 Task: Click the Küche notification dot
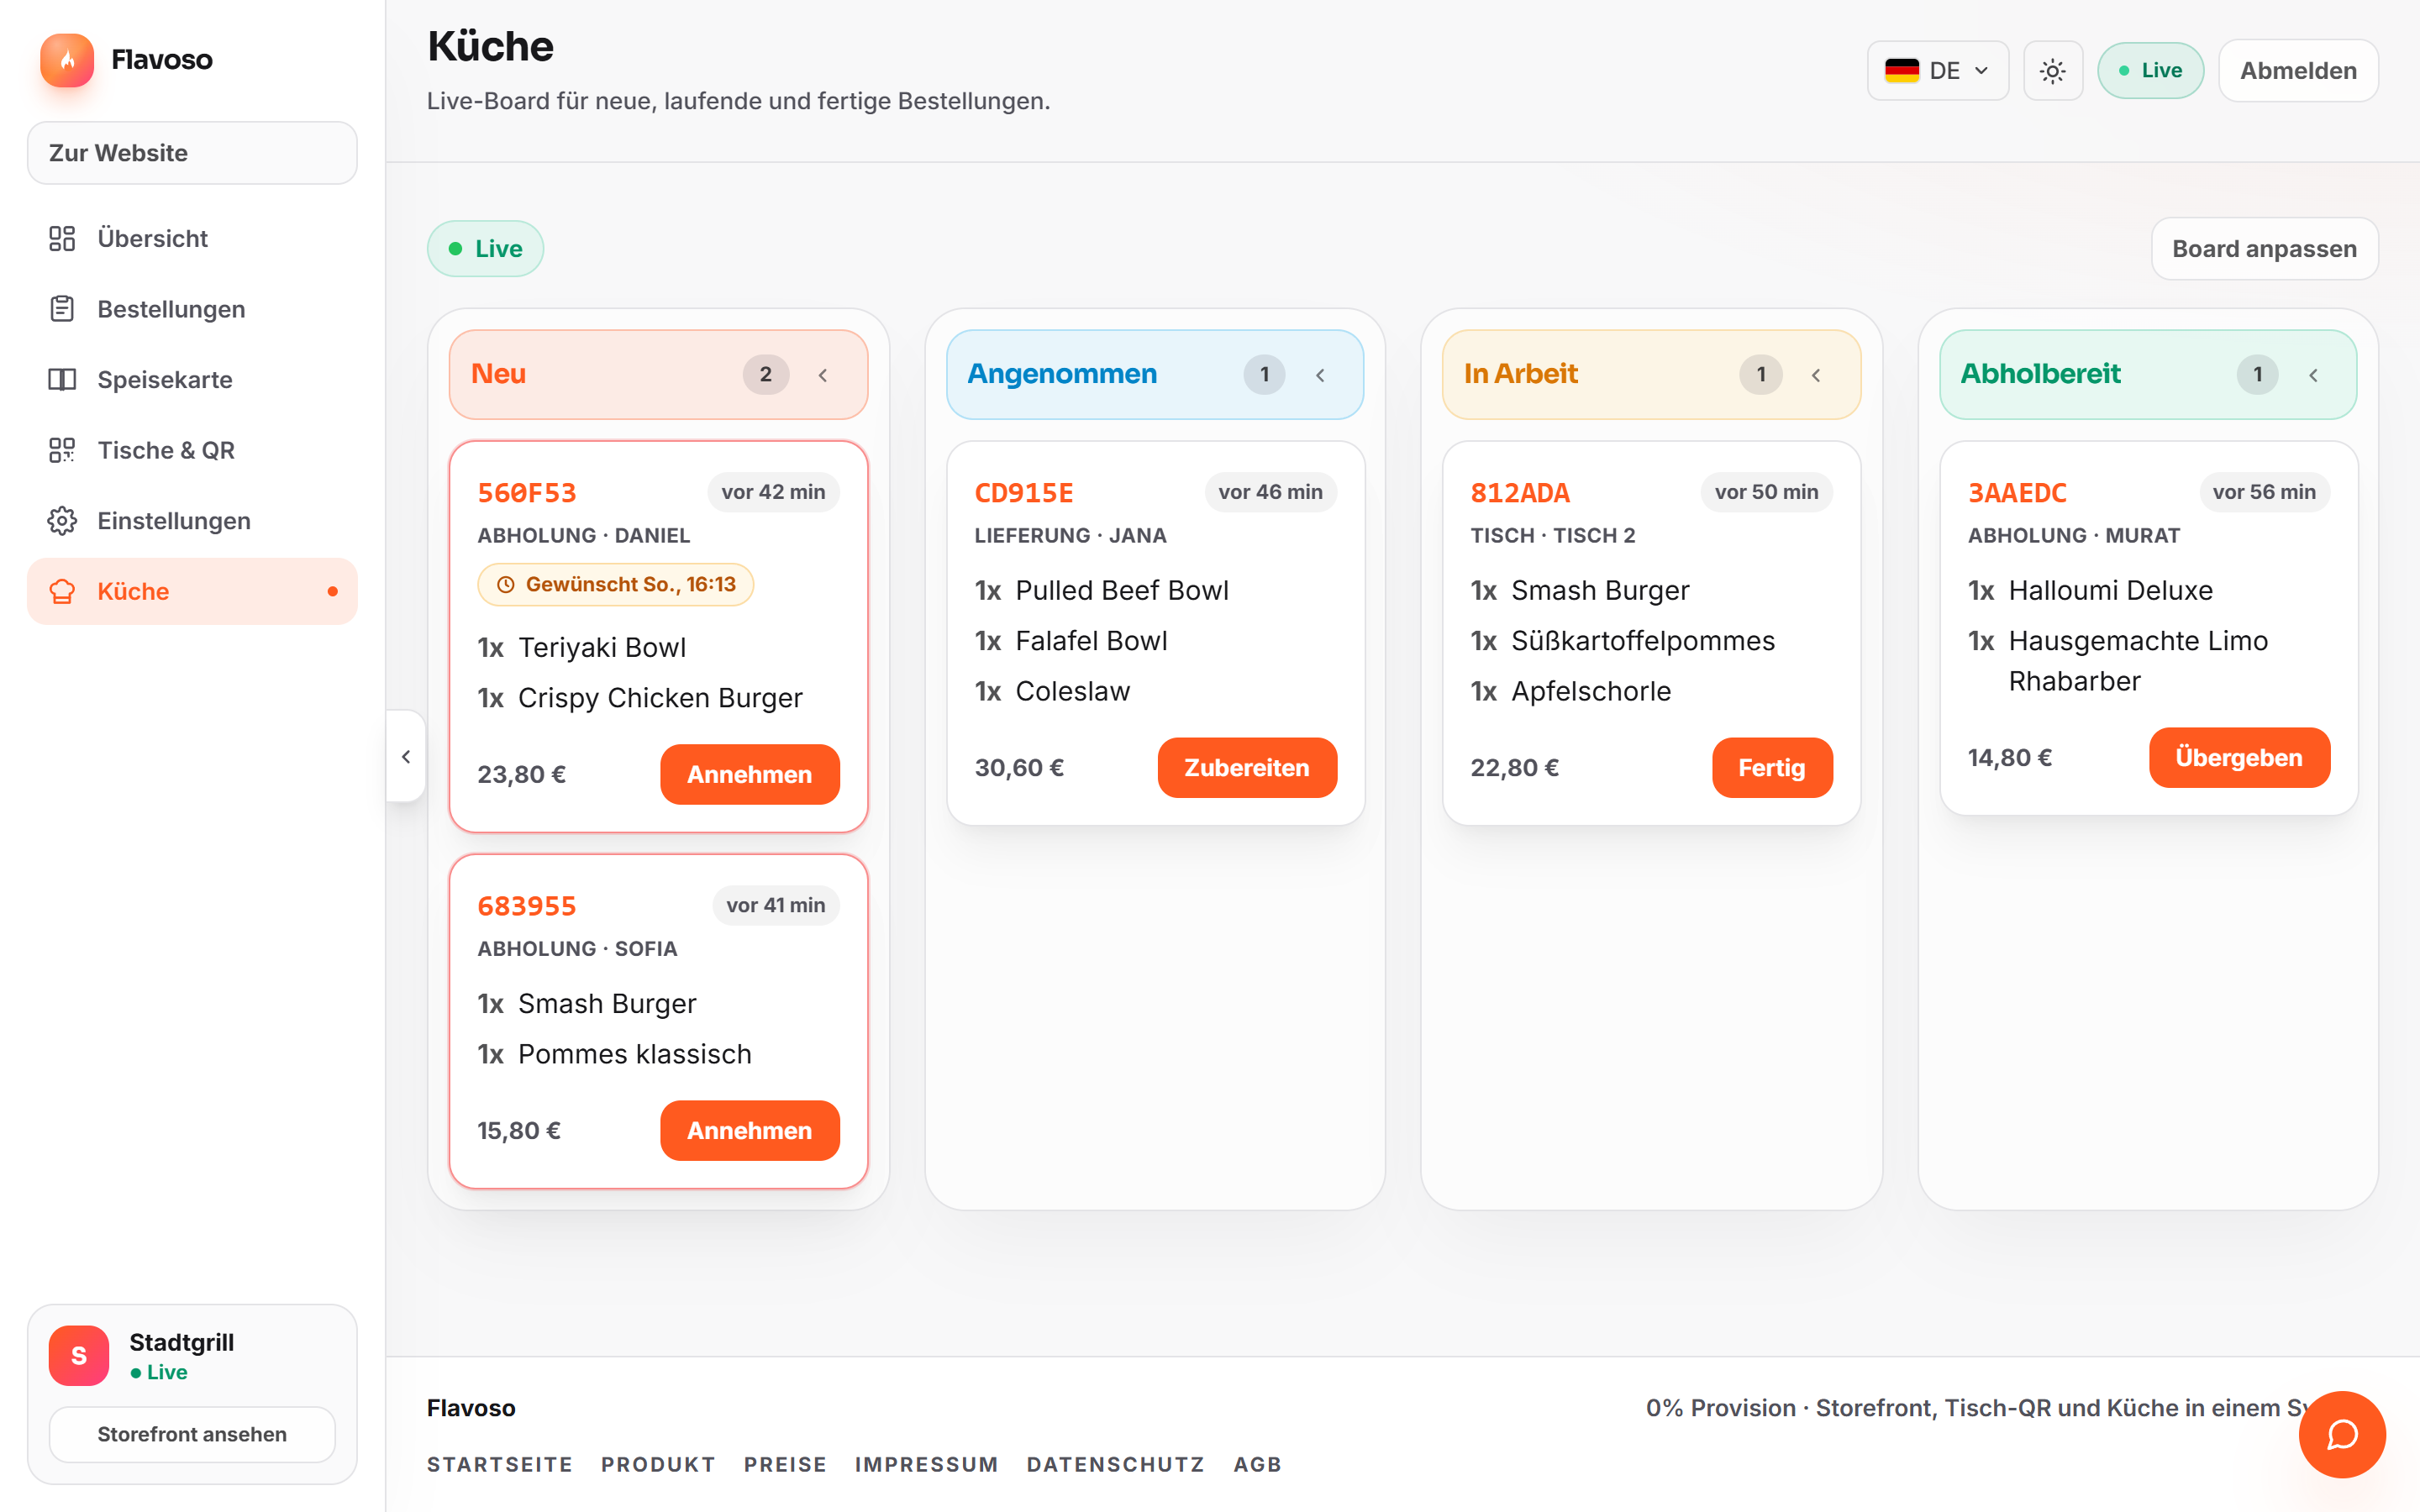coord(332,591)
